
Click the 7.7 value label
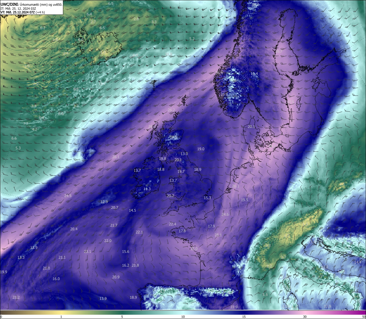point(26,124)
